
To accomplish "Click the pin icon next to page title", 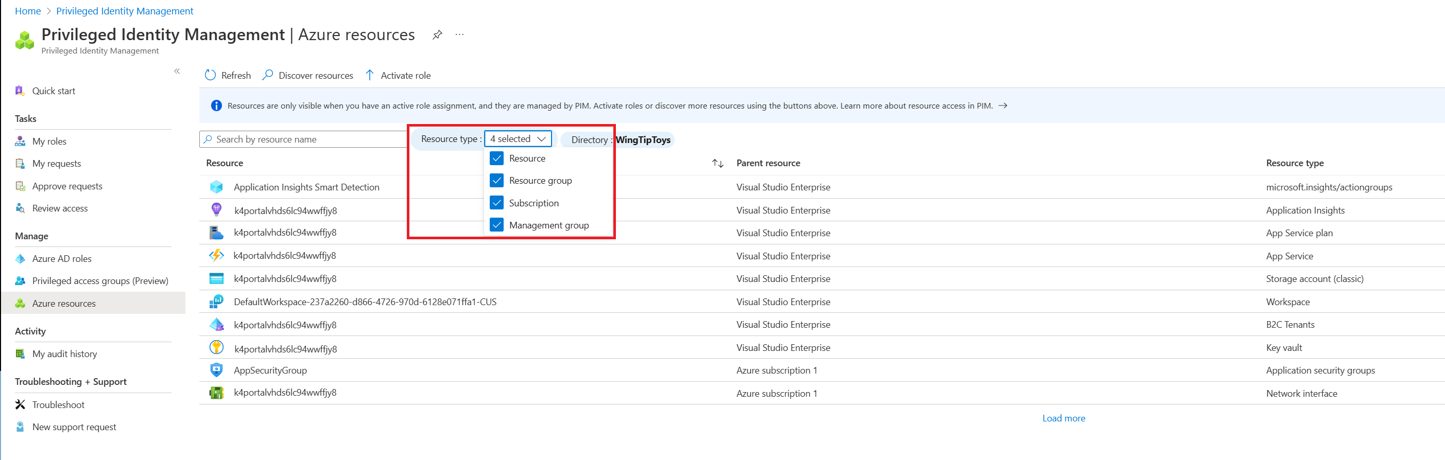I will 437,35.
